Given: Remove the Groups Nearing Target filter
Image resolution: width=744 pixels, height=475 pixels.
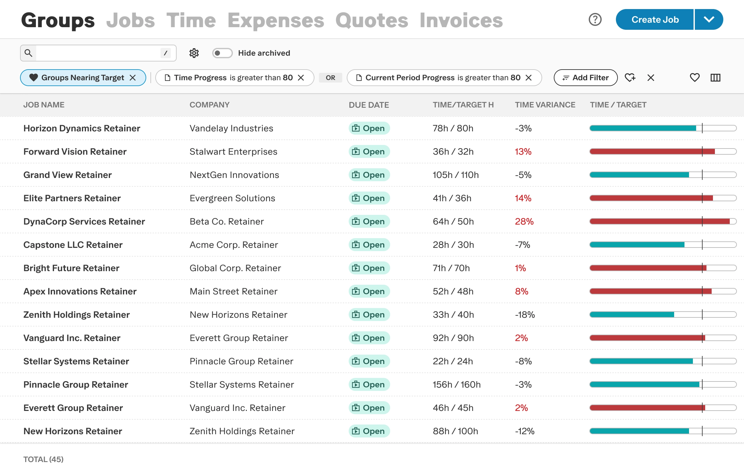Looking at the screenshot, I should click(133, 78).
